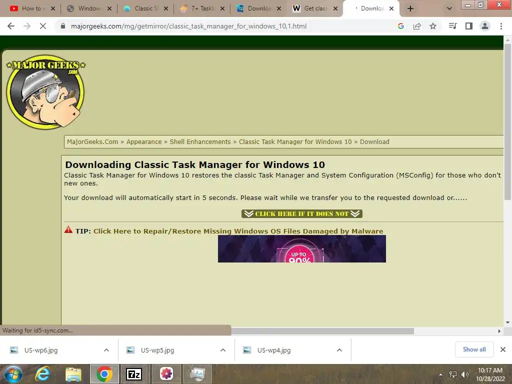Screen dimensions: 512x384
Task: Open the monitor app on taskbar
Action: click(x=197, y=374)
